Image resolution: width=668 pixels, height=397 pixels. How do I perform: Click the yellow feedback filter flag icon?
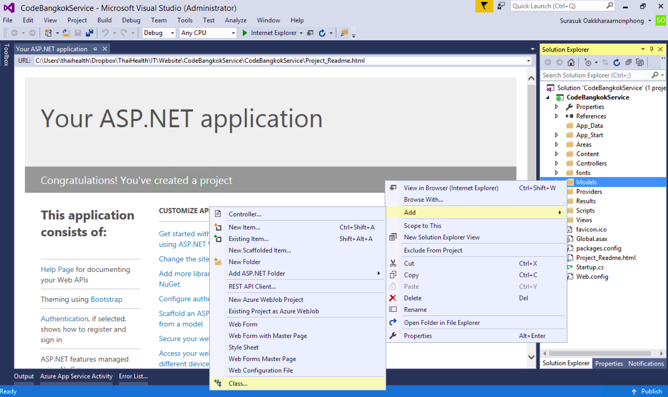484,6
